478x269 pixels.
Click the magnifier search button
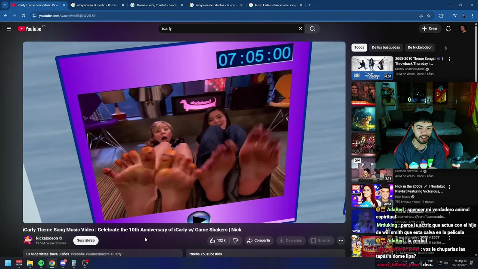tap(313, 29)
